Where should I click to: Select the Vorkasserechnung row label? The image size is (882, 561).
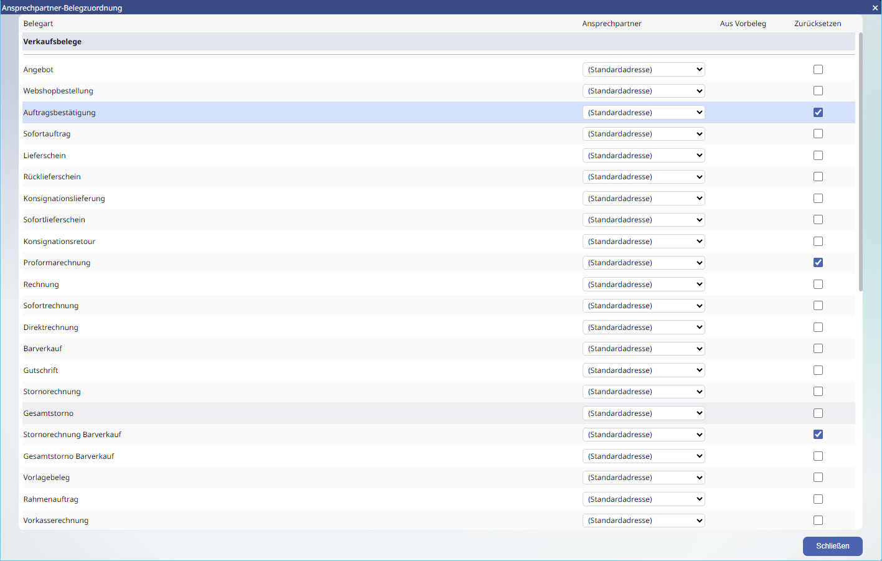click(x=56, y=521)
